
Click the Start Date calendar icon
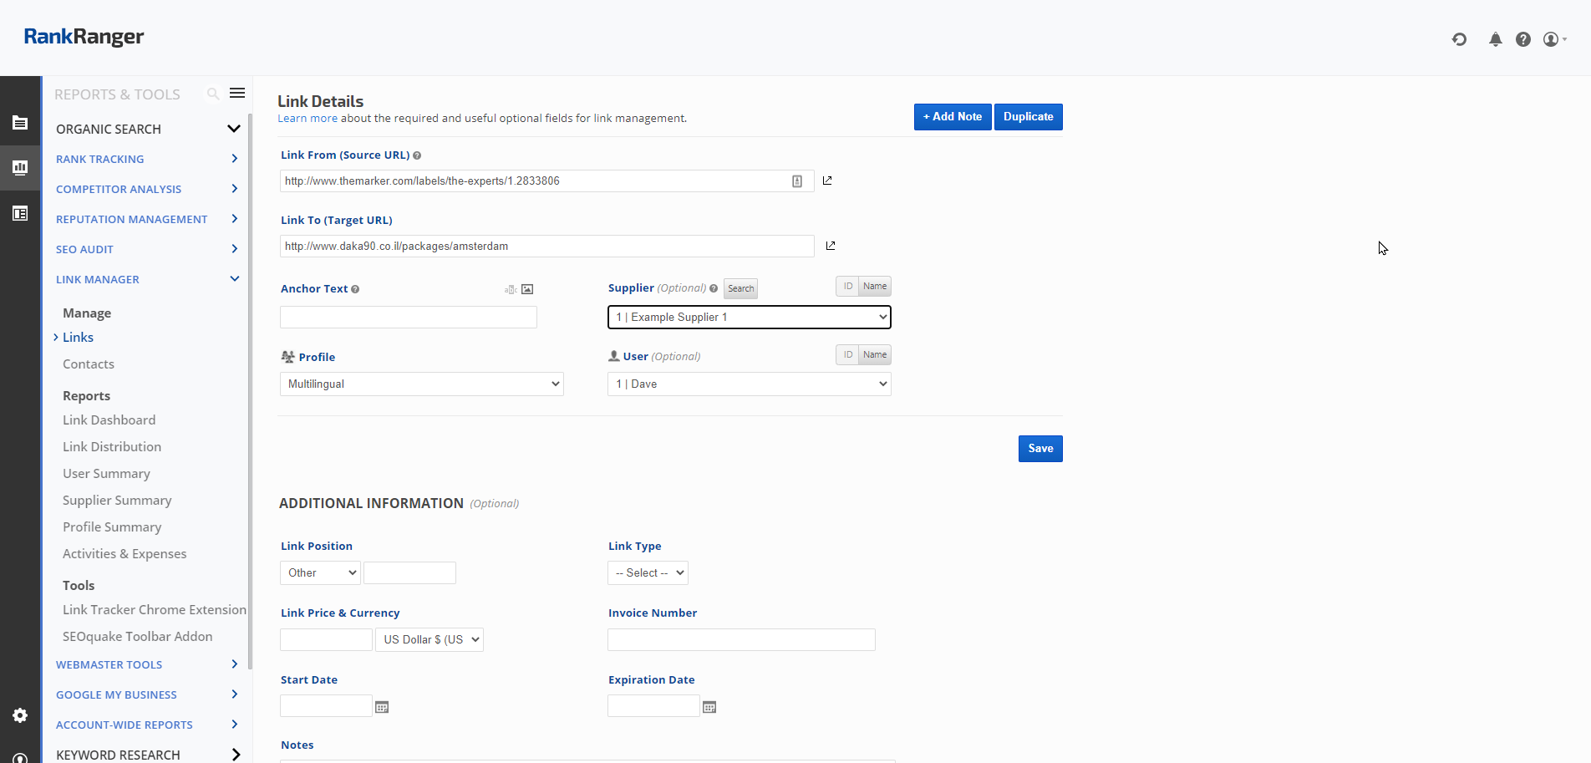click(382, 707)
